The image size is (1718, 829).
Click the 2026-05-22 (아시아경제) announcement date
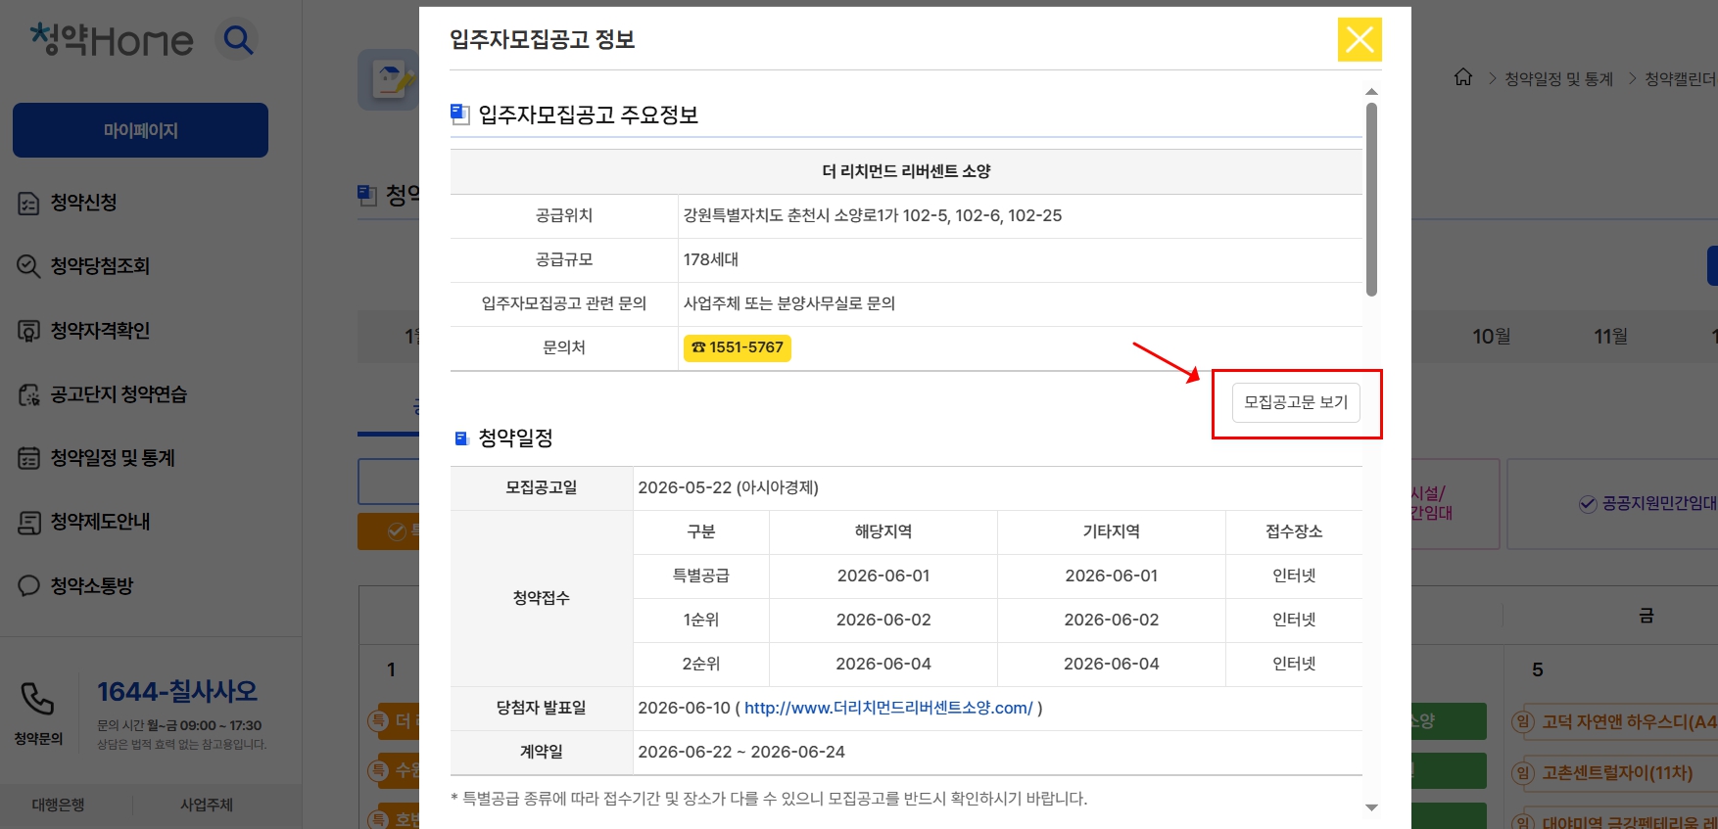point(728,487)
